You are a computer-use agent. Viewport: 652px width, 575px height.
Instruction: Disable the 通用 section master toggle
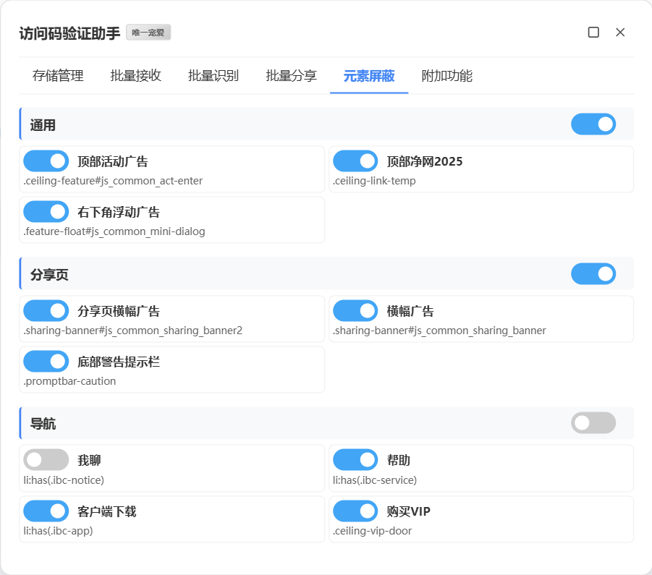(x=593, y=124)
